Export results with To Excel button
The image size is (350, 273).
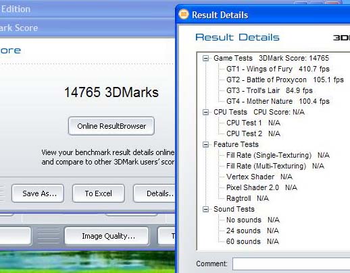pos(99,193)
